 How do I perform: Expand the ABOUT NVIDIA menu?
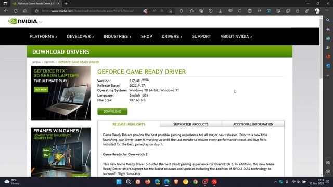coord(236,37)
